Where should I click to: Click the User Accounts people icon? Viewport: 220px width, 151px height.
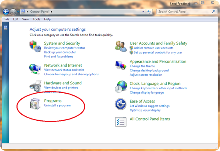[121, 46]
